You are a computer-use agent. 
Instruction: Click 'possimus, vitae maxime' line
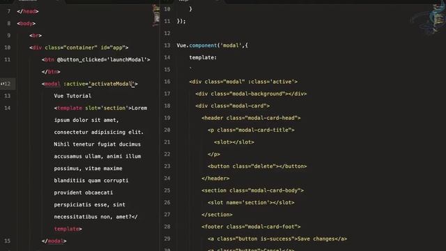click(89, 169)
